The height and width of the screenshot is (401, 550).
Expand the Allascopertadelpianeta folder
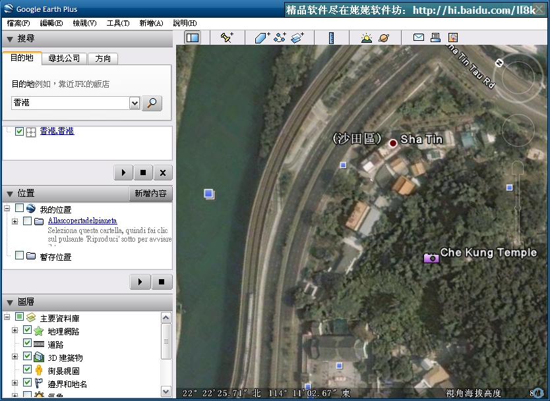(x=15, y=221)
